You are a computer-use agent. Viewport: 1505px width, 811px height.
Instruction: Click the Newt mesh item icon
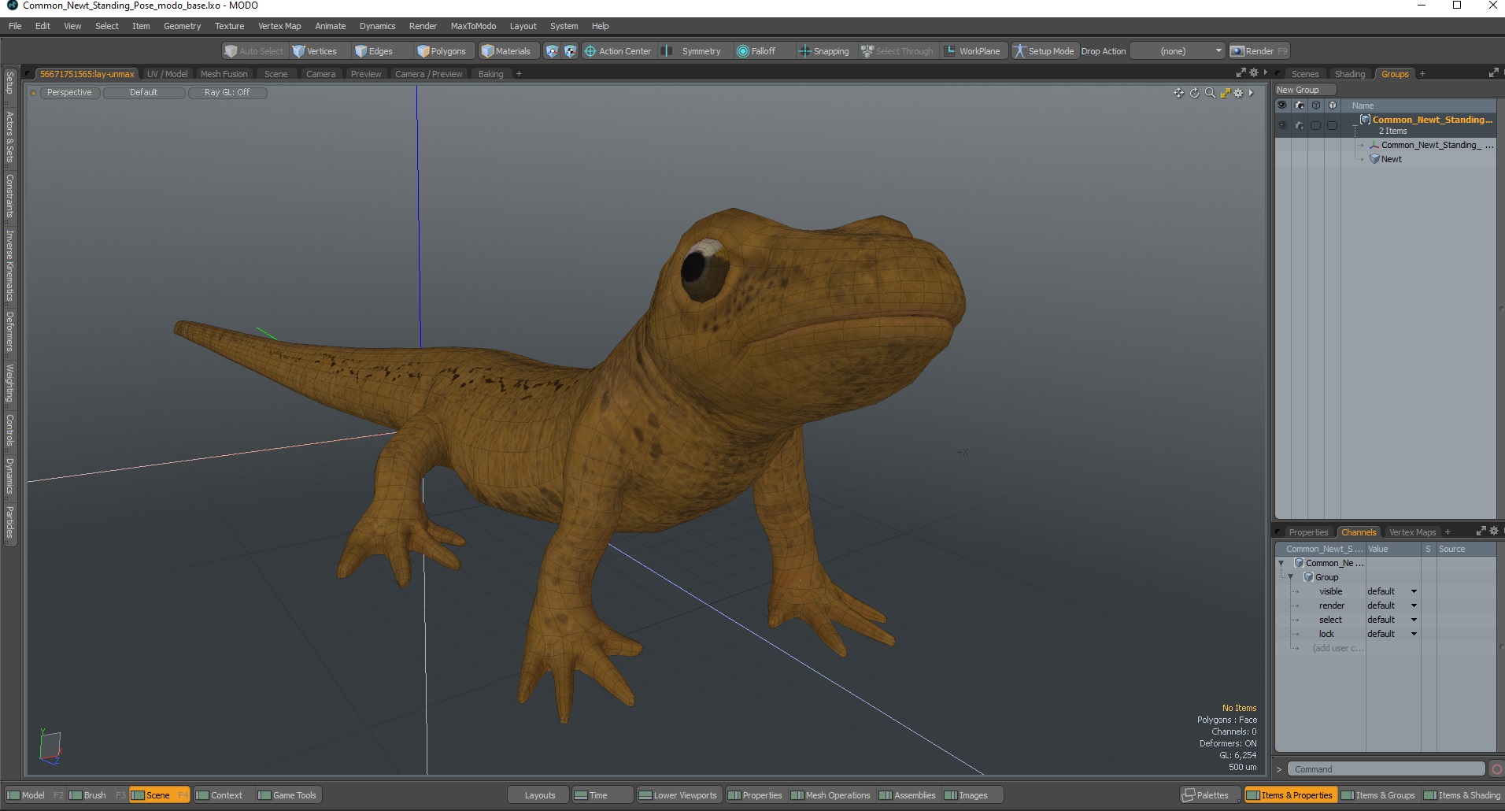pyautogui.click(x=1374, y=159)
